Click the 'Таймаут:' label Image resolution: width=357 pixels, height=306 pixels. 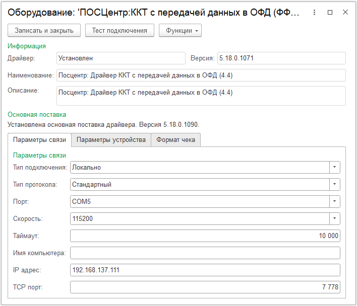[26, 236]
